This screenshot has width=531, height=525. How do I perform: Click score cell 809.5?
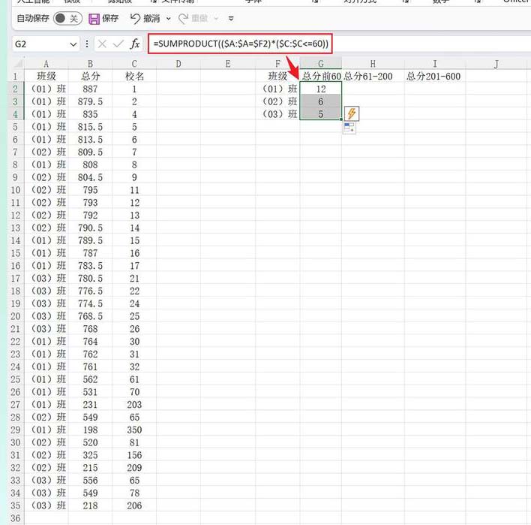[90, 152]
